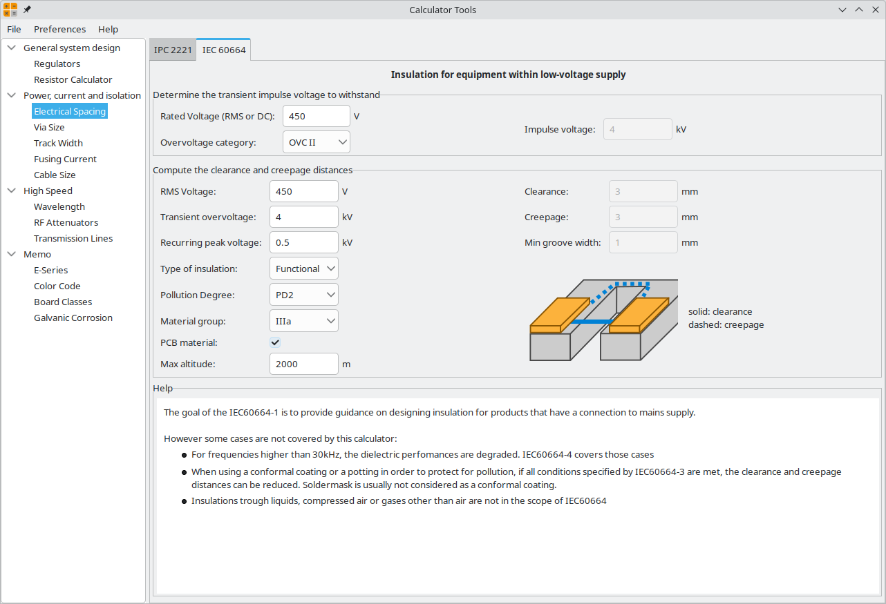886x604 pixels.
Task: Click the Calculator Tools app icon in title bar
Action: point(10,10)
